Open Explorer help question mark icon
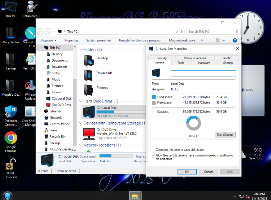The height and width of the screenshot is (200, 271). point(235,40)
